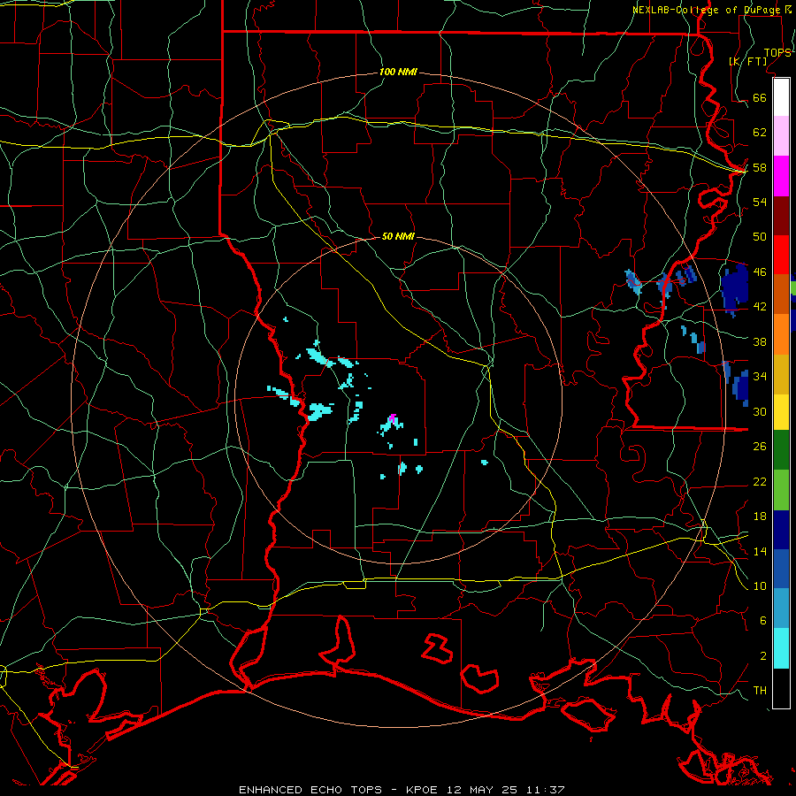Click the bright orange legend band
The image size is (796, 796).
[781, 334]
